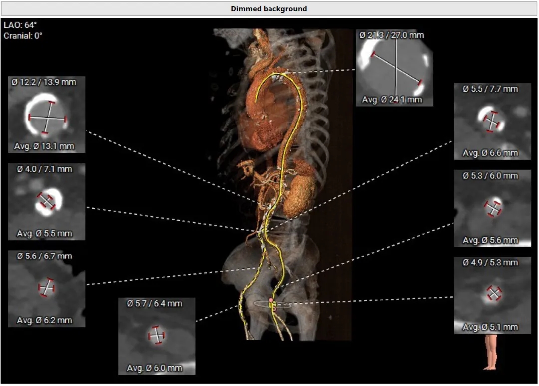Click the Avg. Ø 24.1 mm label

(x=395, y=100)
